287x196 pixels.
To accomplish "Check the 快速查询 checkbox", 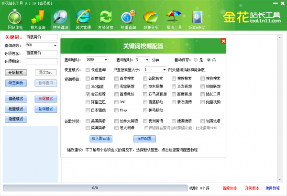I will (88, 70).
